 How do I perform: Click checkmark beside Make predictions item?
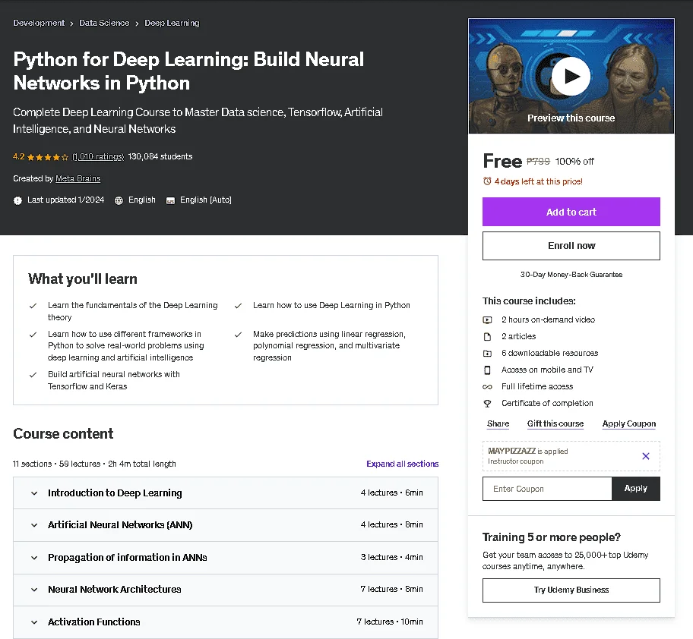click(x=238, y=335)
